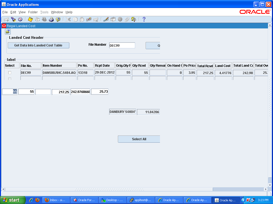Screen dimensions: 273x204
Task: Click the empty summary field beside 217.25
Action: tap(43, 92)
